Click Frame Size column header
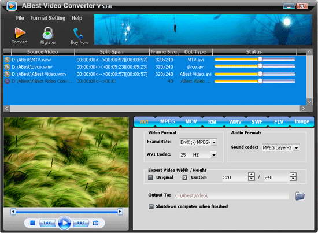This screenshot has height=233, width=318. pyautogui.click(x=164, y=52)
